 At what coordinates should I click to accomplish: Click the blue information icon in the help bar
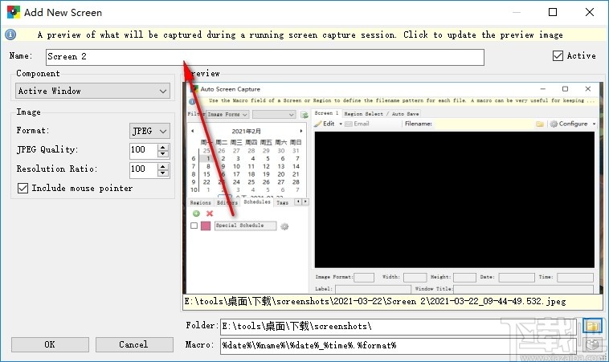pyautogui.click(x=10, y=35)
